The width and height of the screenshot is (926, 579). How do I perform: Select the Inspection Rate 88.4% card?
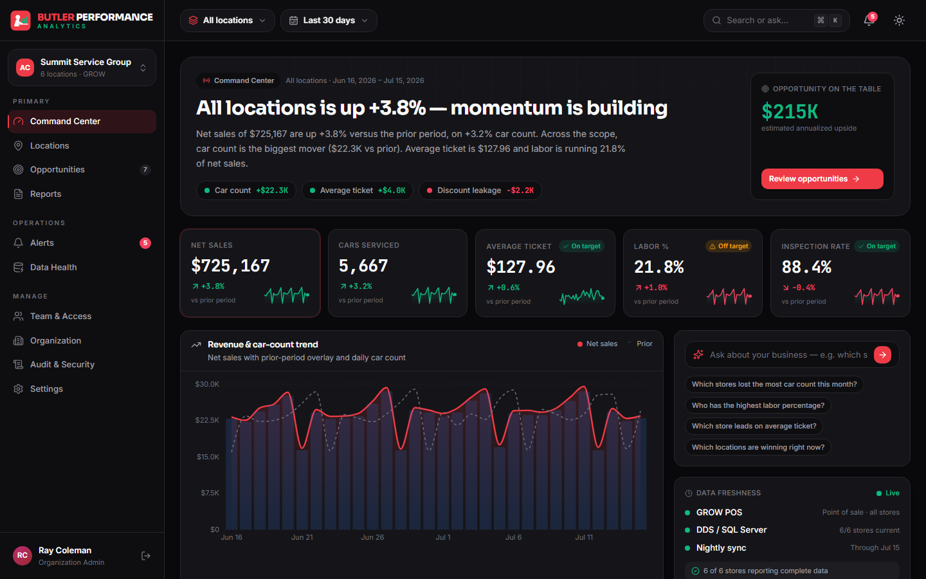[840, 273]
